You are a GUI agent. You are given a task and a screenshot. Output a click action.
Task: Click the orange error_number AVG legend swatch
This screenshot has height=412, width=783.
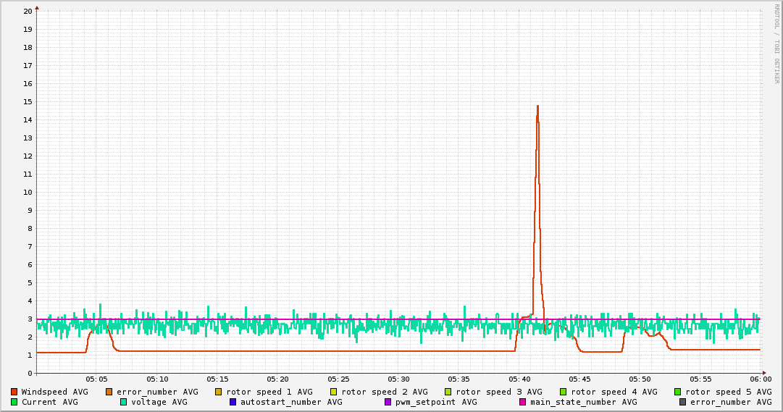(109, 392)
